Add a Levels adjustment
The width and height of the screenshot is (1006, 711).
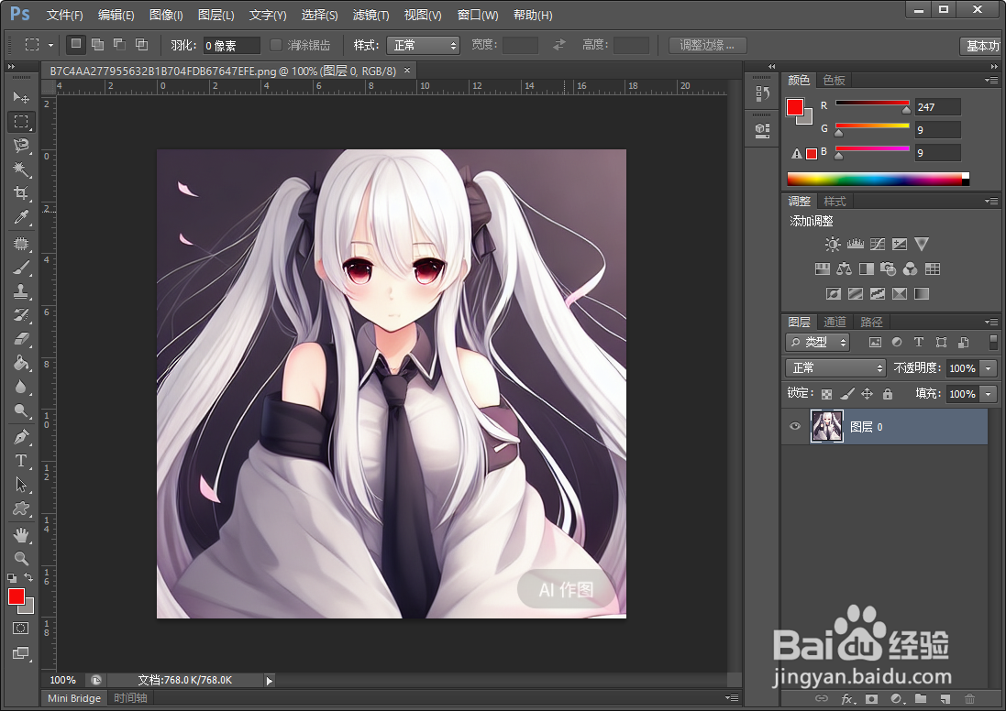(x=856, y=245)
